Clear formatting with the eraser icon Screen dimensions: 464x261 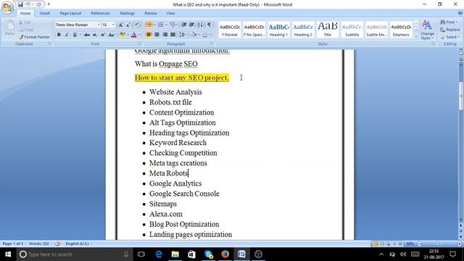[137, 25]
